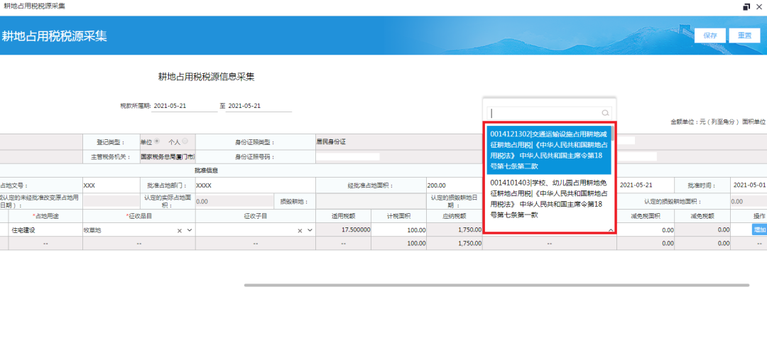The height and width of the screenshot is (346, 767).
Task: Clear the 牧草地 selection with the X
Action: [x=180, y=230]
